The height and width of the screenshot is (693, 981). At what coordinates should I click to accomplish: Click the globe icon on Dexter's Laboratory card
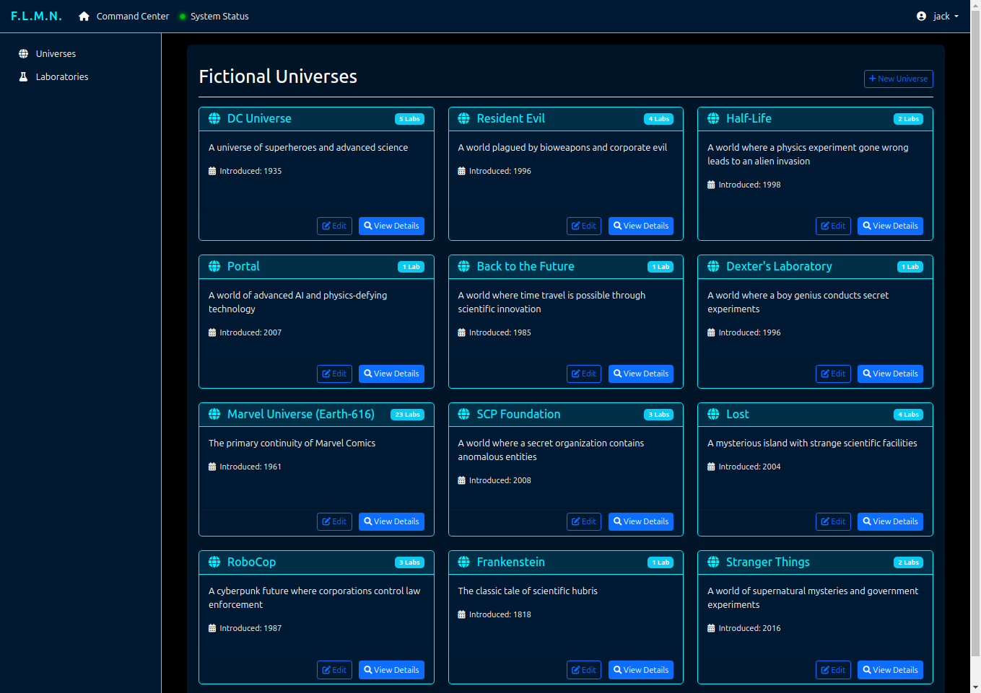(x=713, y=266)
